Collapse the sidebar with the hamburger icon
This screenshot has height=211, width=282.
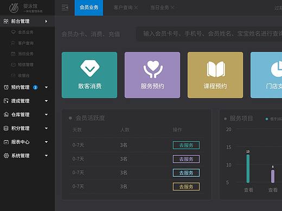(65, 8)
